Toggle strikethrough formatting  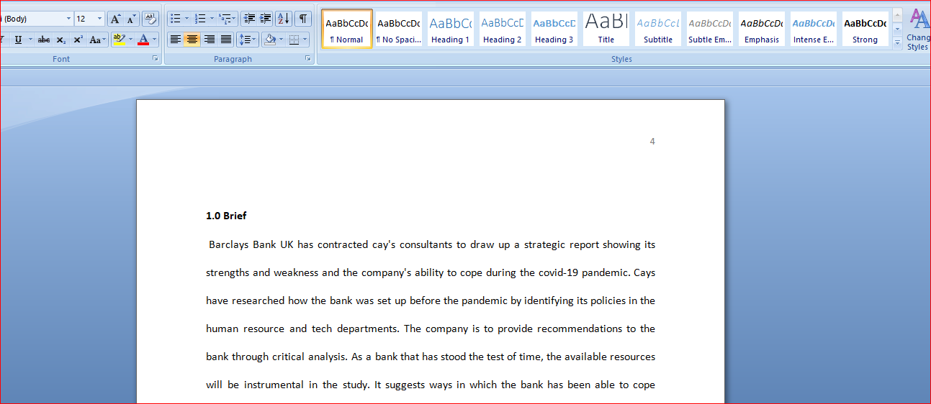pyautogui.click(x=44, y=40)
